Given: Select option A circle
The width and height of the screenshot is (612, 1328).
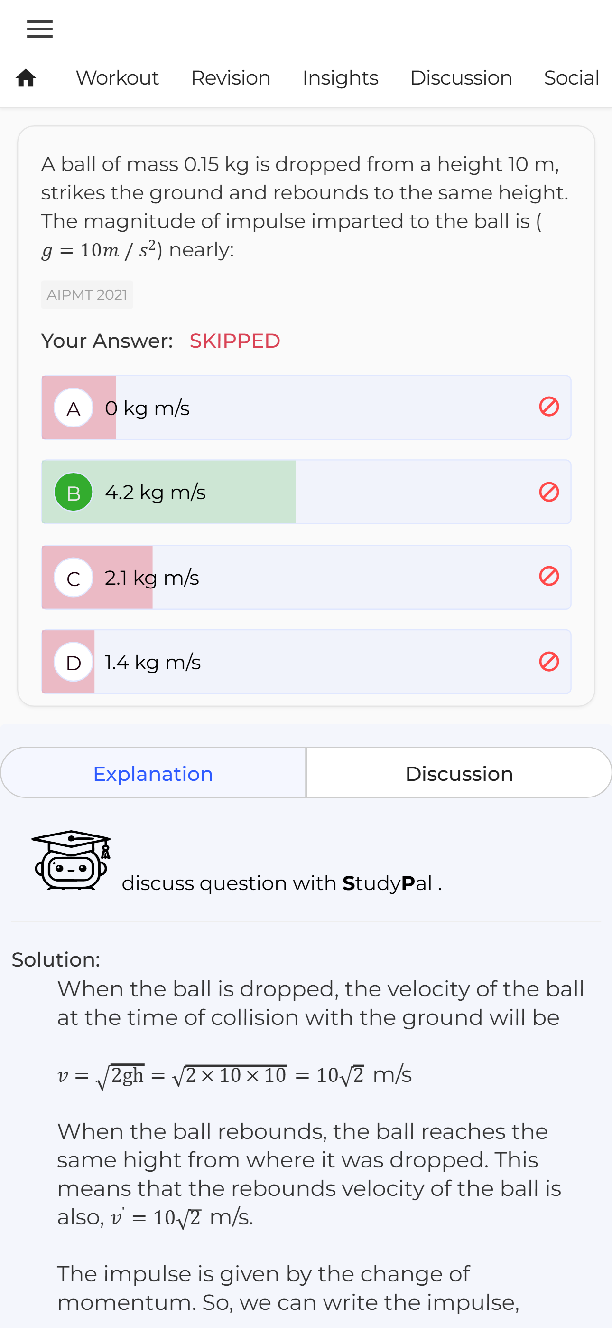Looking at the screenshot, I should point(73,408).
